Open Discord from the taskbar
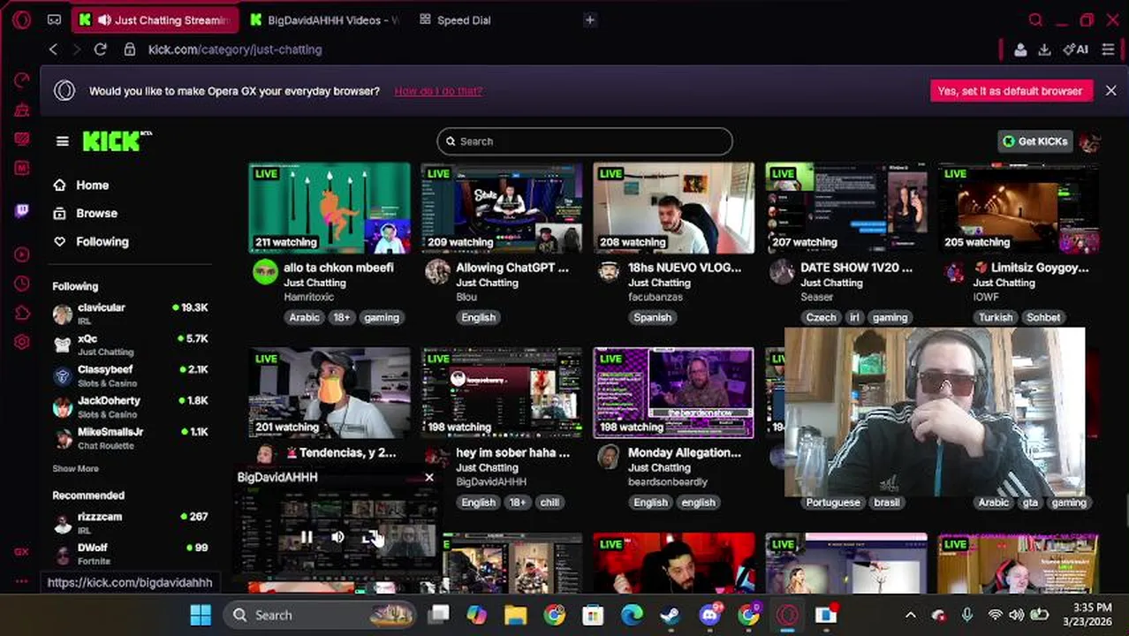 (x=710, y=615)
